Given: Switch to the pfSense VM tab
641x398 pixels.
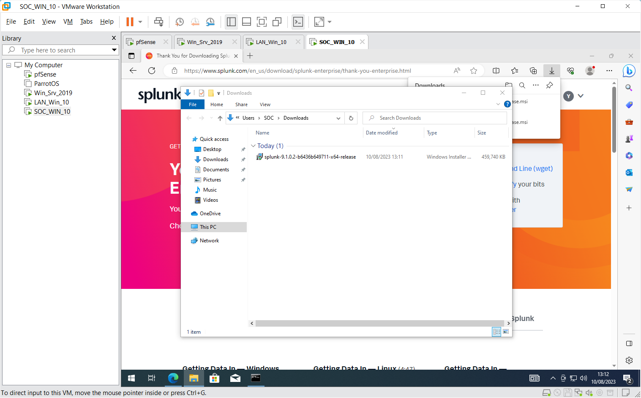Looking at the screenshot, I should (x=145, y=42).
